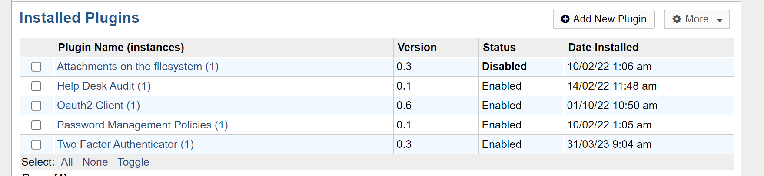Check the Password Management Policies checkbox
This screenshot has height=176, width=764.
tap(37, 125)
